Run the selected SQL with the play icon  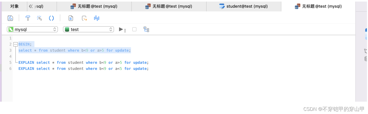(122, 29)
